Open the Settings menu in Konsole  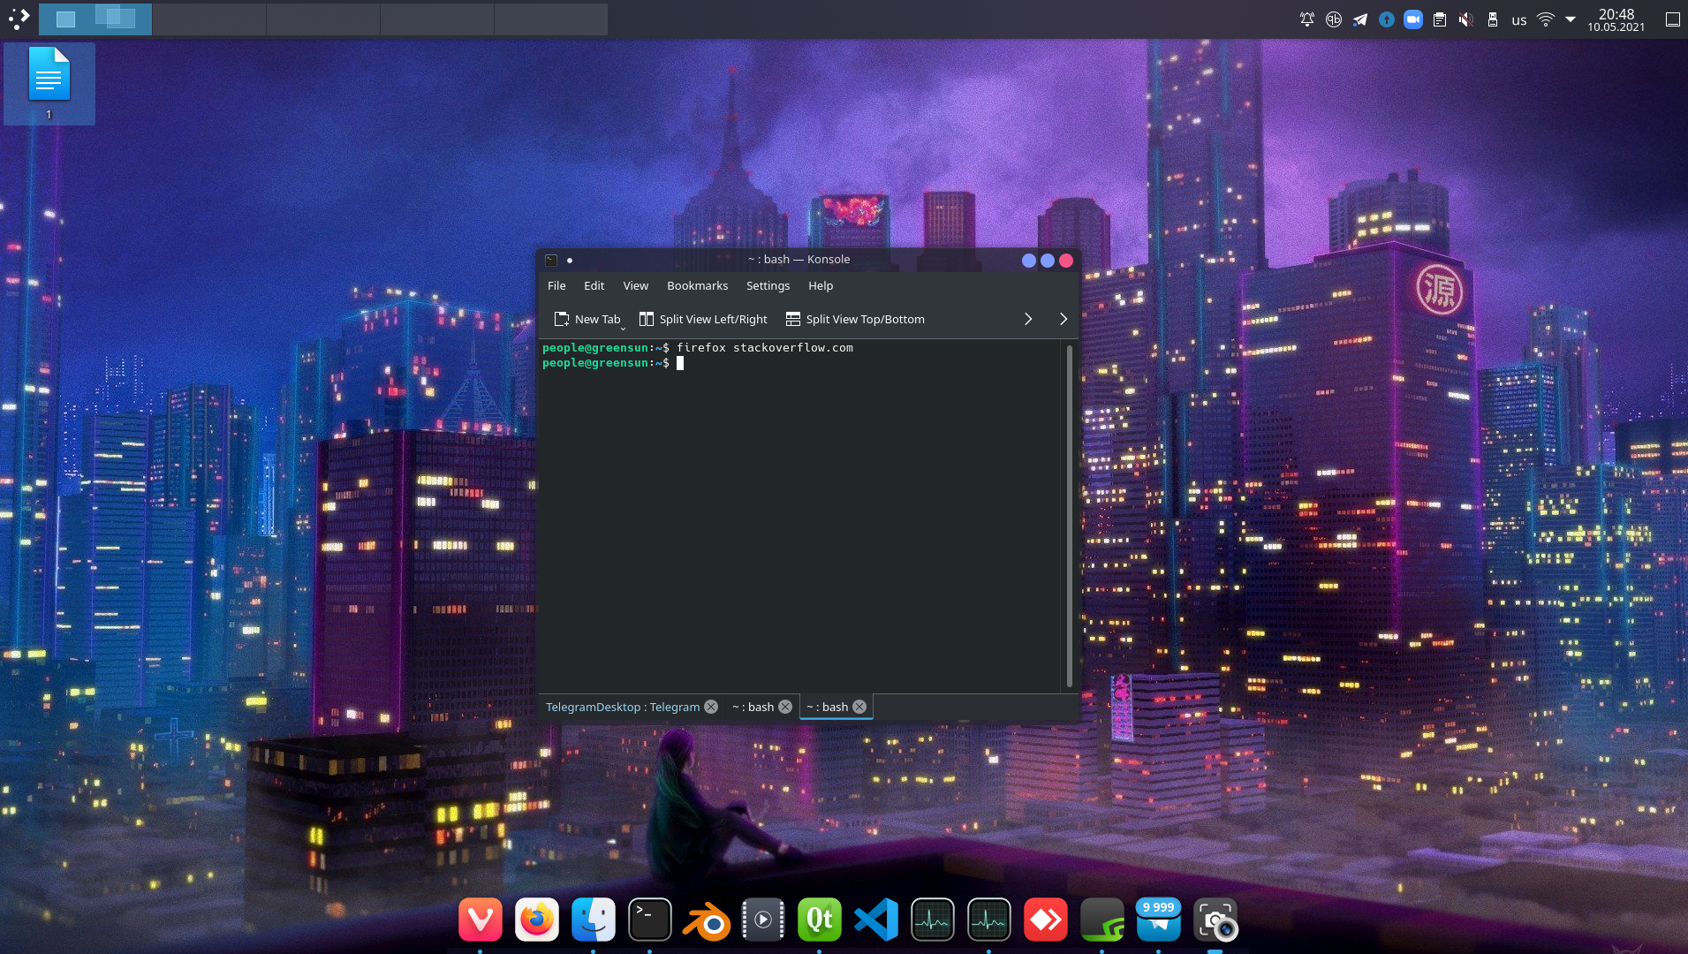coord(768,285)
